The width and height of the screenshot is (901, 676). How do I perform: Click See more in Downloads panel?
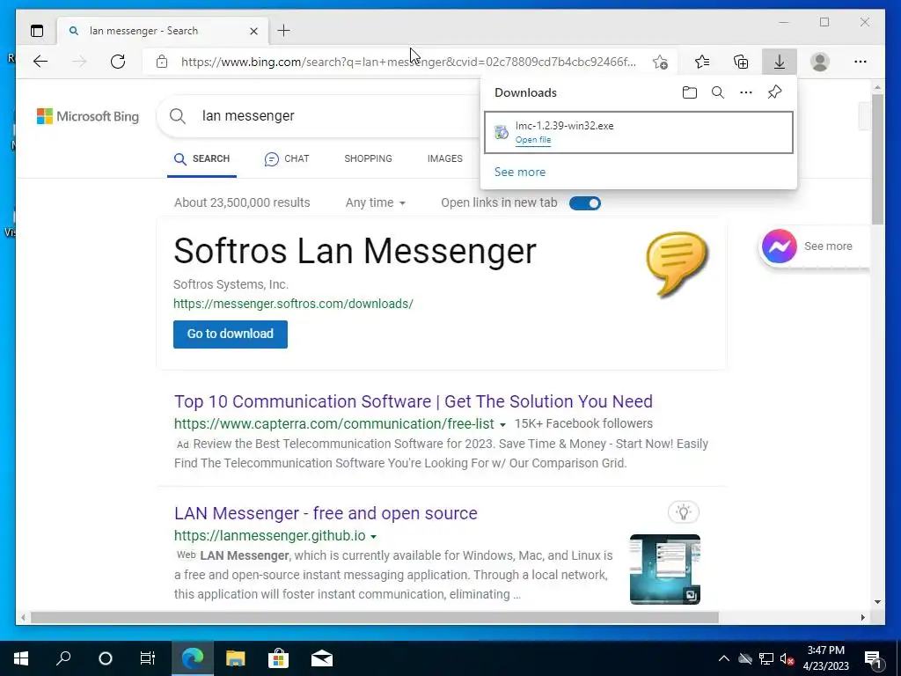pos(520,172)
